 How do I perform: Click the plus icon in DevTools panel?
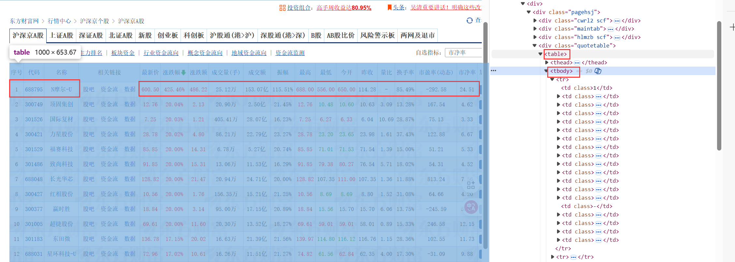pyautogui.click(x=732, y=27)
